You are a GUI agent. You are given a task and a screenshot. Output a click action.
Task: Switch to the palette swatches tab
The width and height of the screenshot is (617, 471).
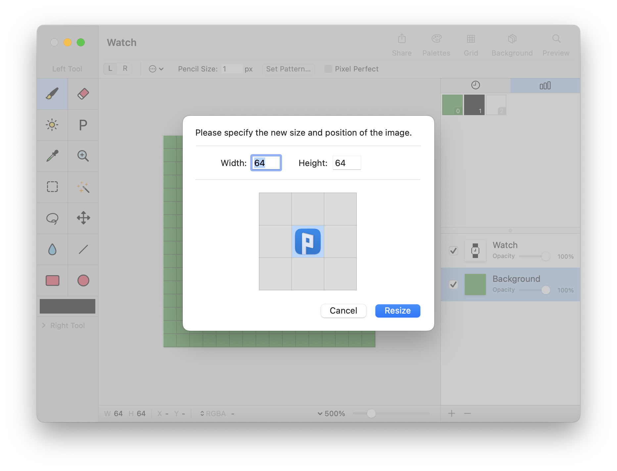pyautogui.click(x=545, y=86)
